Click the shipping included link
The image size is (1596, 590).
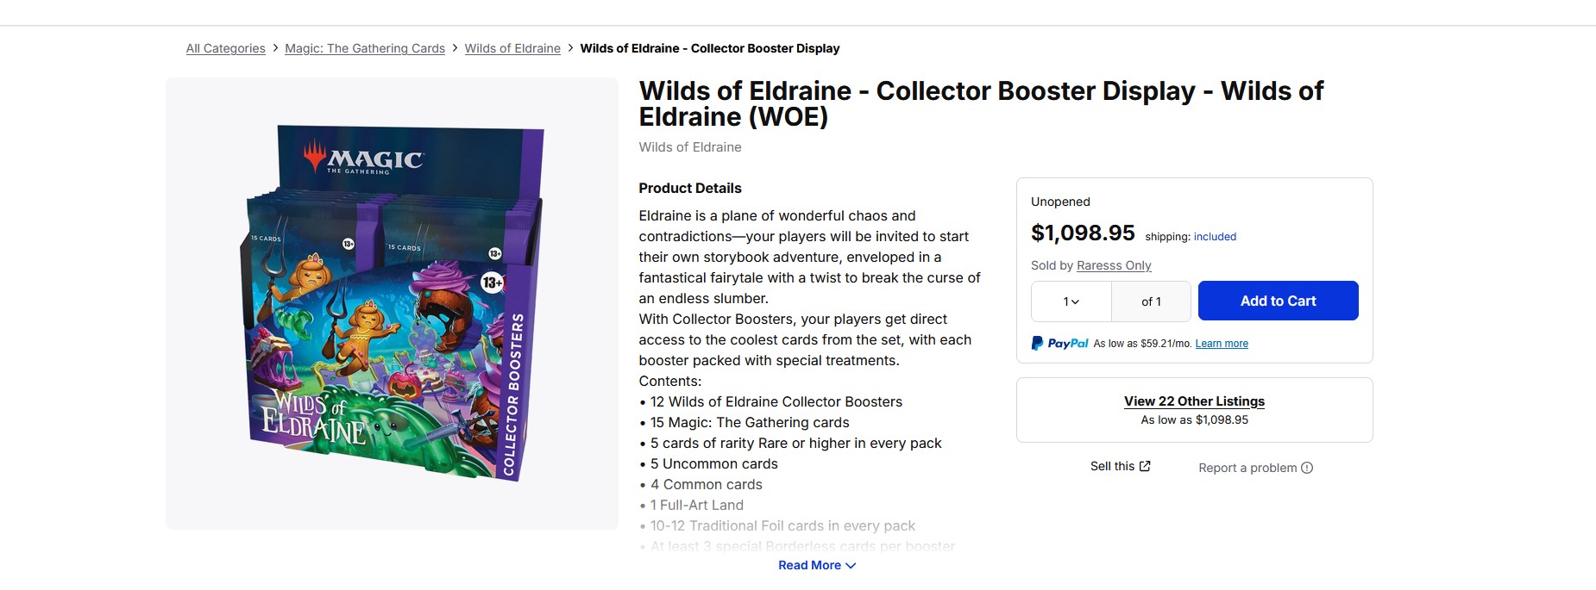click(x=1215, y=237)
